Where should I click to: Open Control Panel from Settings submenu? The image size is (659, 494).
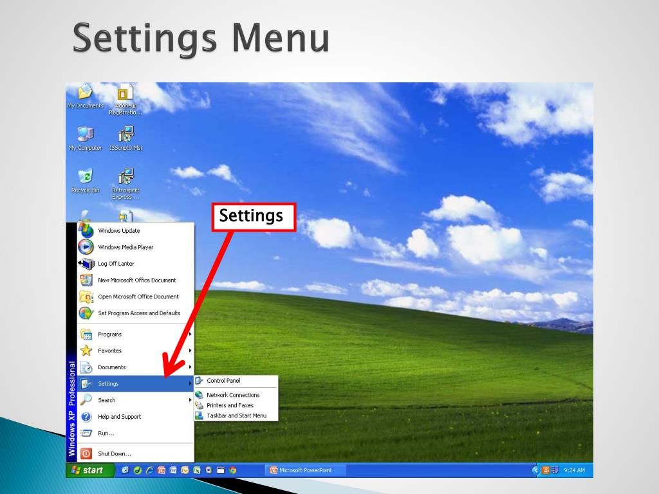point(236,381)
